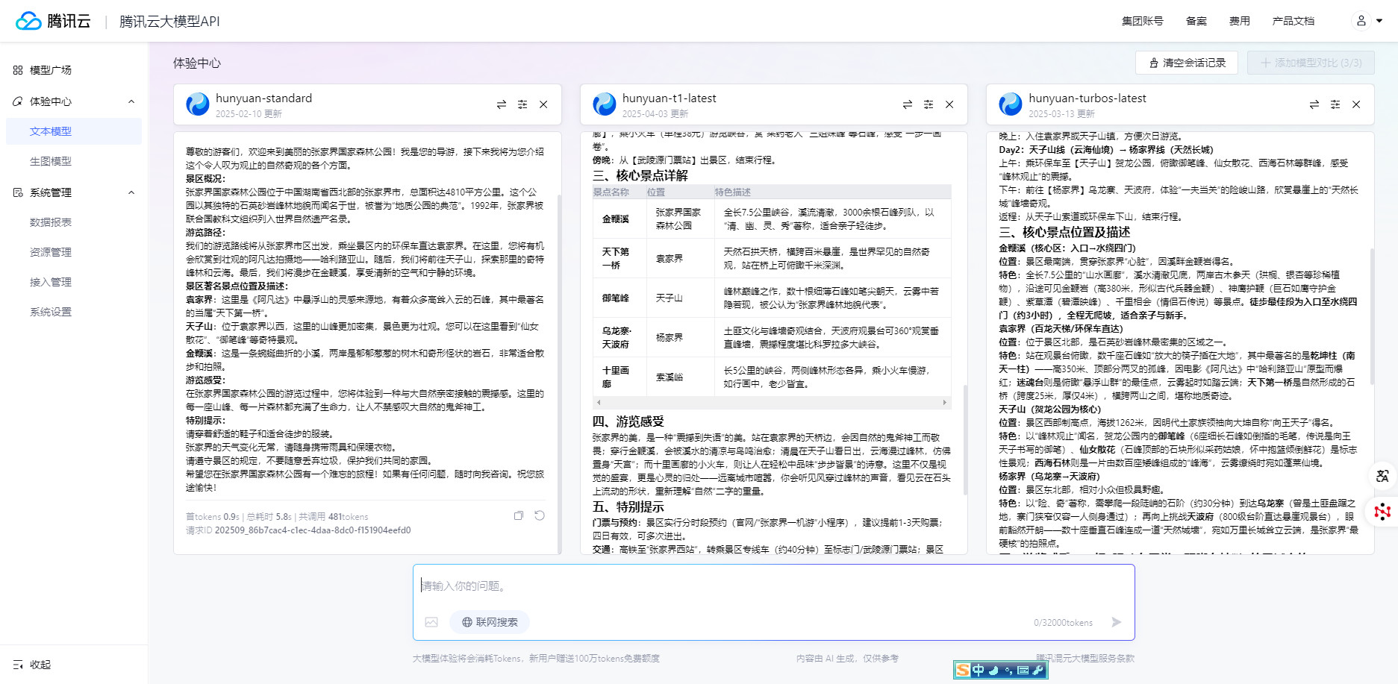The width and height of the screenshot is (1398, 684).
Task: Click the table's scroll-left arrow
Action: pyautogui.click(x=598, y=402)
